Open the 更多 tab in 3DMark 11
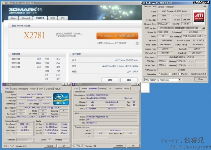 (63, 18)
